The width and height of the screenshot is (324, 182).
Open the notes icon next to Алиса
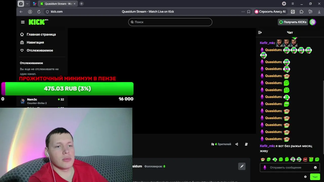click(x=293, y=12)
